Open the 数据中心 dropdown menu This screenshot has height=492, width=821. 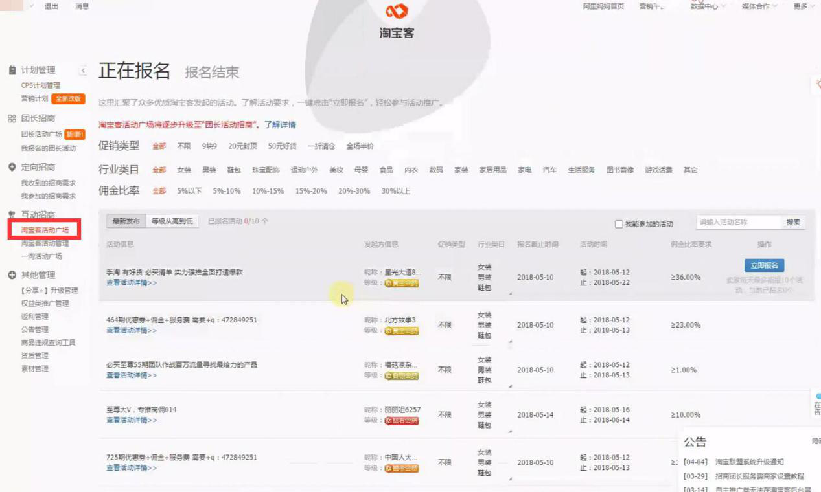[707, 6]
